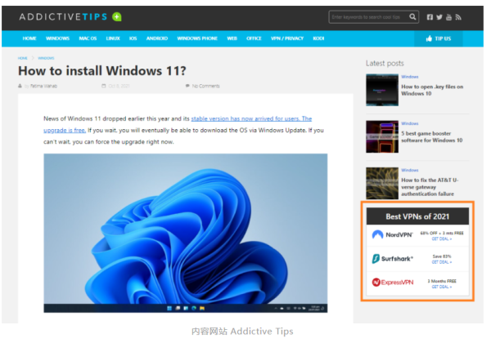
Task: Click the thumbs-up icon beside TIP US
Action: coord(429,38)
